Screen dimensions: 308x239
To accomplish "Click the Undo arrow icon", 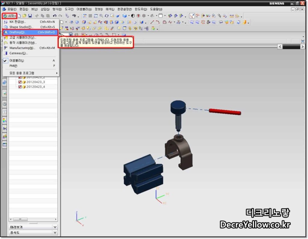I will click(54, 16).
